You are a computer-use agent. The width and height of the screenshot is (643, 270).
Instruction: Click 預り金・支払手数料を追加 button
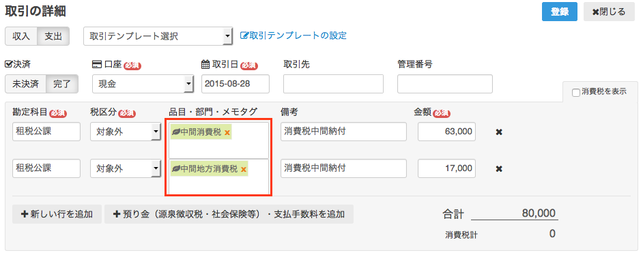click(229, 214)
